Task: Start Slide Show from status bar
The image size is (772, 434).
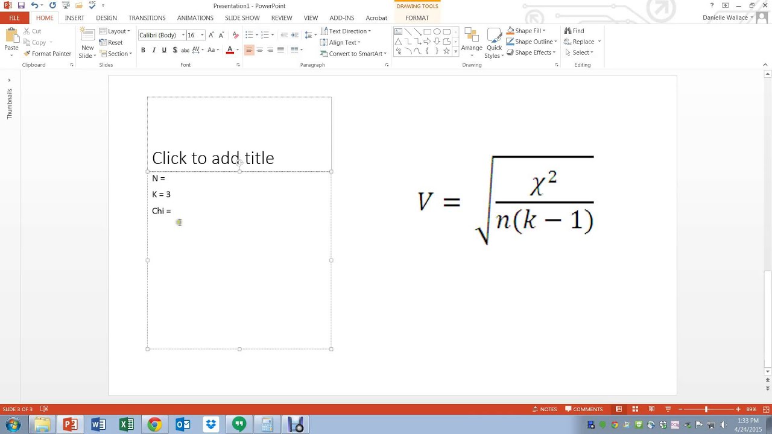Action: pos(668,409)
